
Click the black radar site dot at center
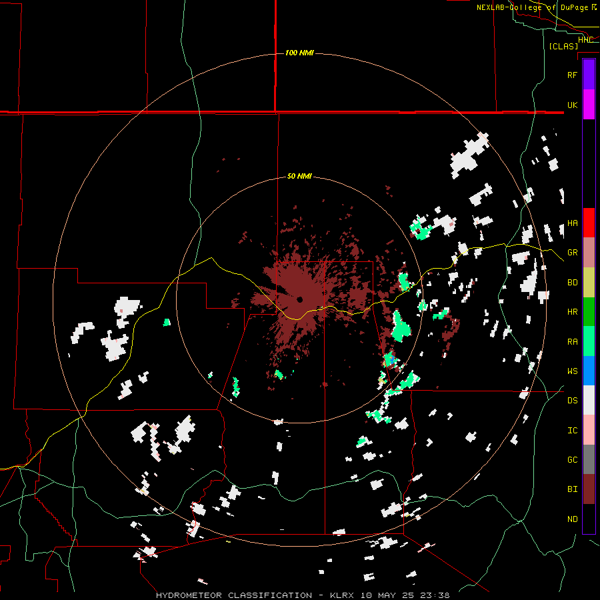click(299, 299)
